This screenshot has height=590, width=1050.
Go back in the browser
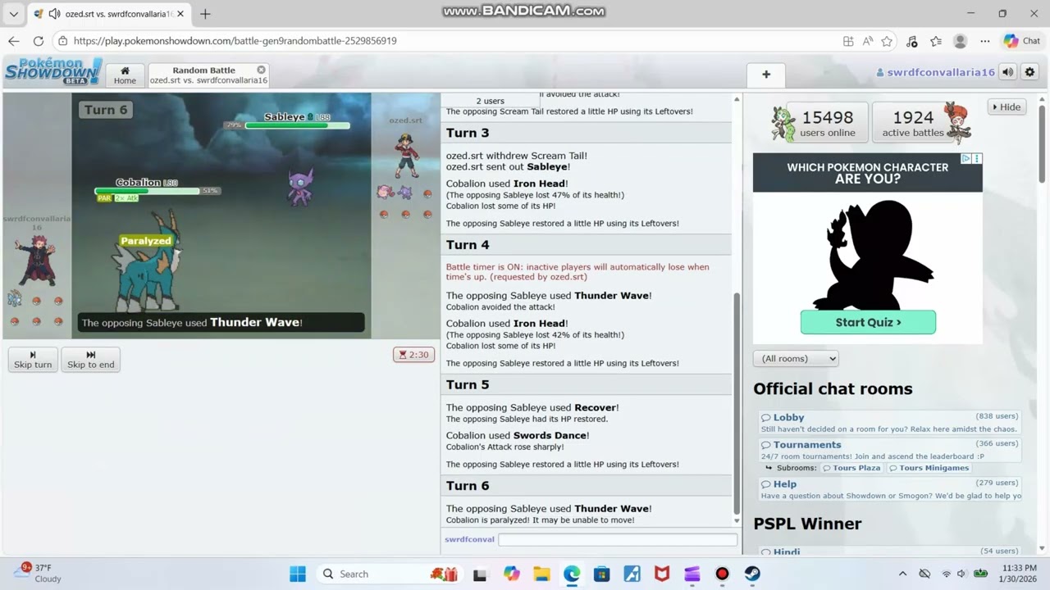pos(13,40)
